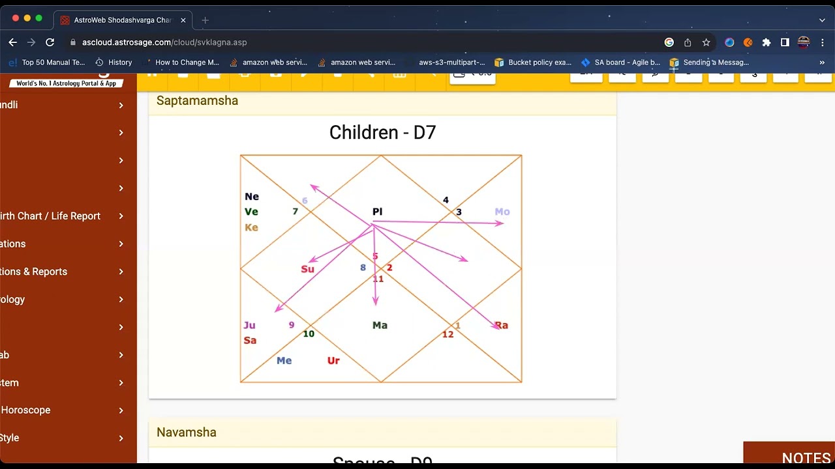Viewport: 835px width, 469px height.
Task: Click the Saptamamsha section heading
Action: 197,101
